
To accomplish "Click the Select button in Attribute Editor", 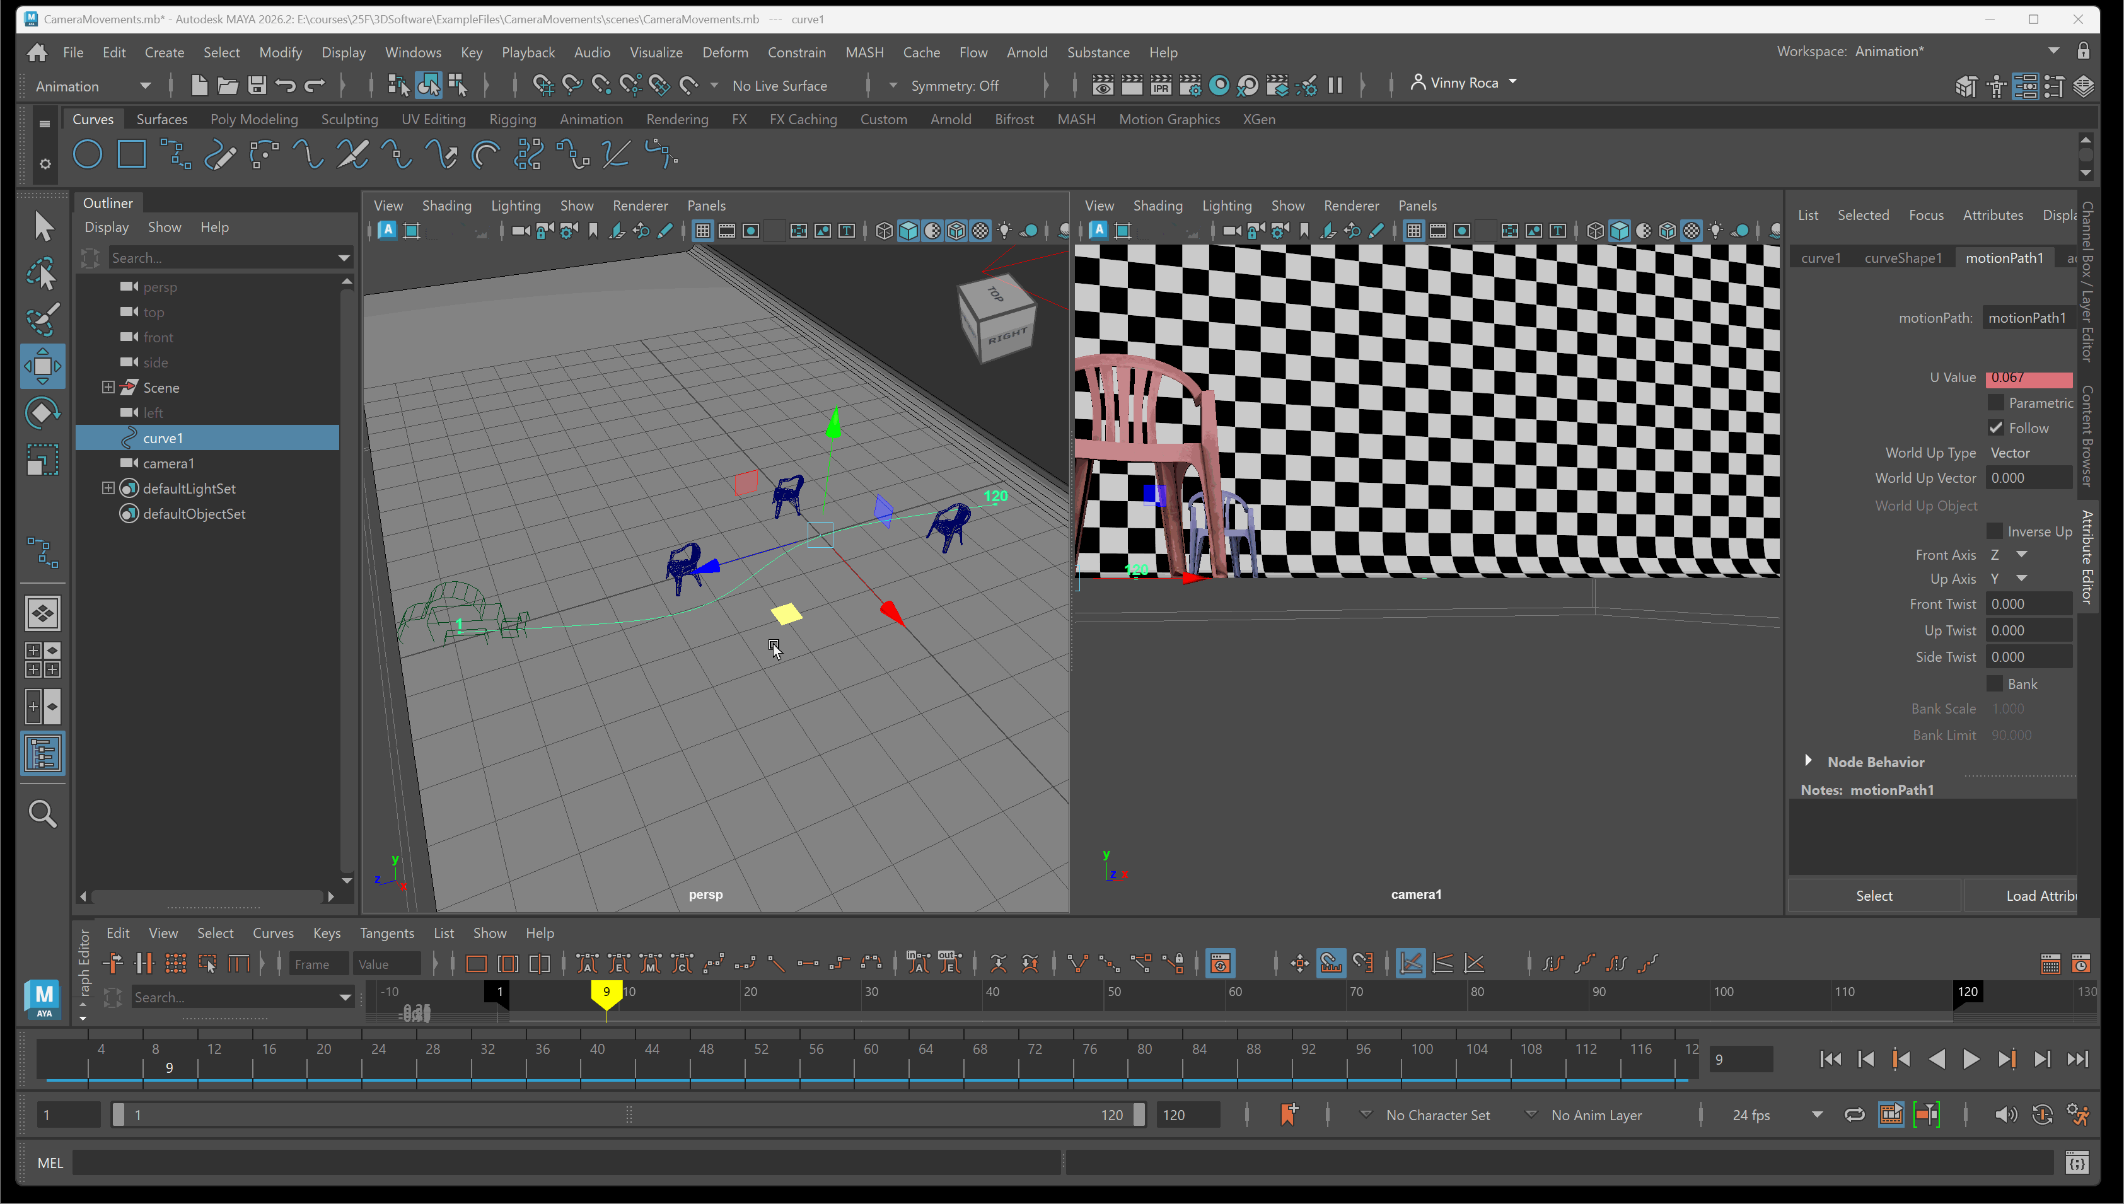I will [1874, 896].
